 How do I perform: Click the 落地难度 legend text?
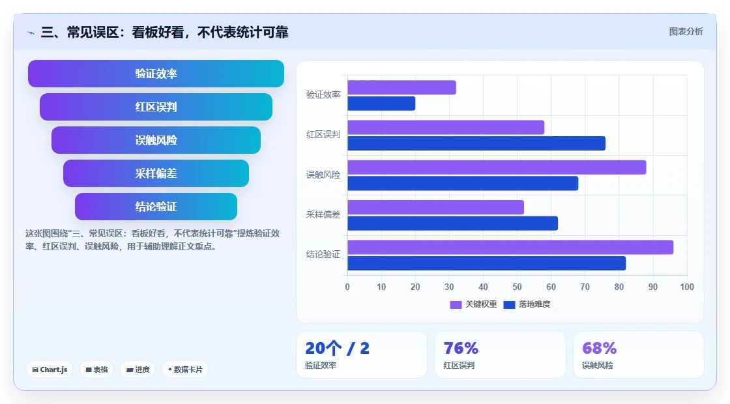point(534,304)
